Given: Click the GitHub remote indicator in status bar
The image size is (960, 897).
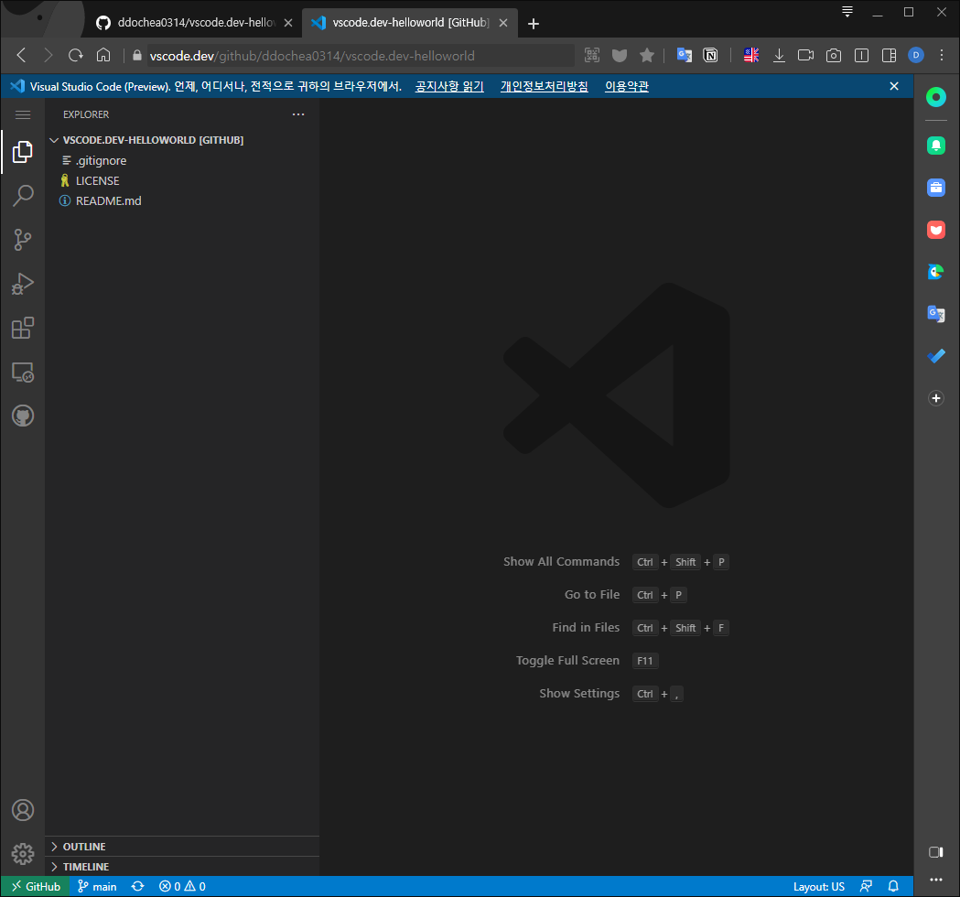Looking at the screenshot, I should tap(36, 887).
